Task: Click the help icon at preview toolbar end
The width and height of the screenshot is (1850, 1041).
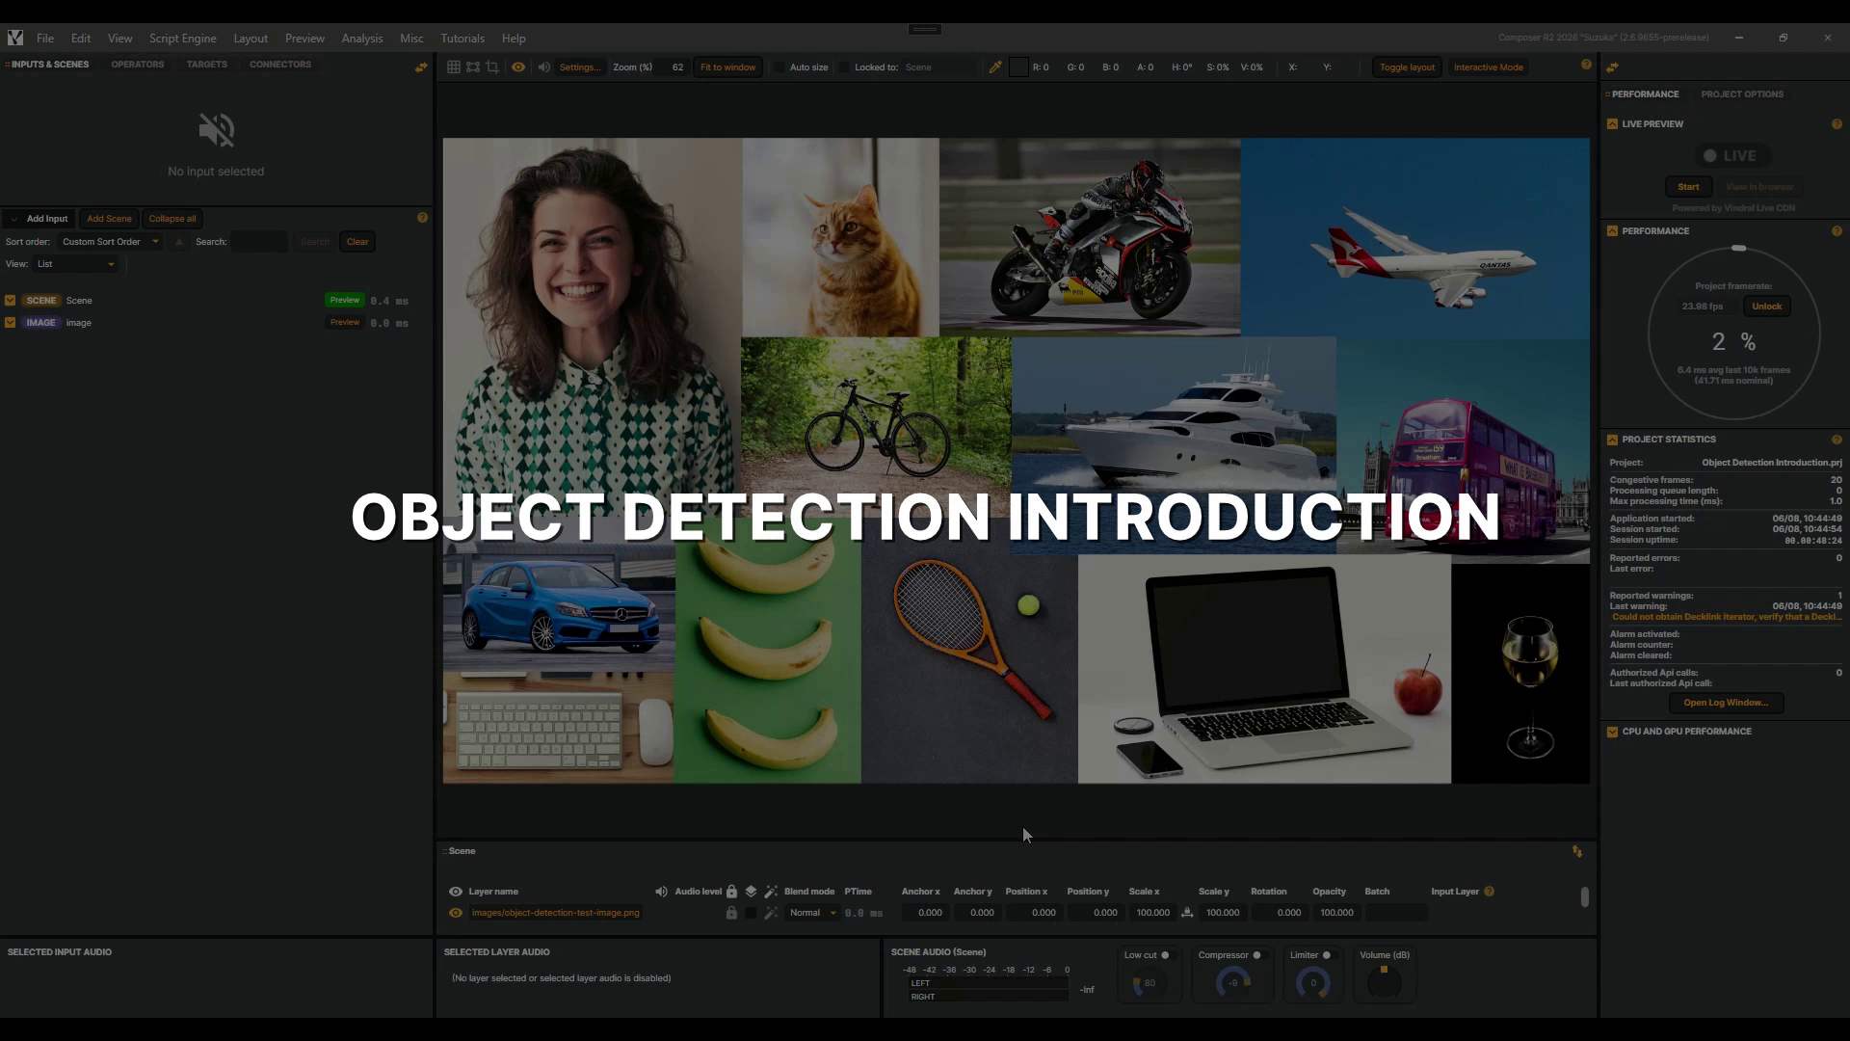Action: click(x=1586, y=65)
